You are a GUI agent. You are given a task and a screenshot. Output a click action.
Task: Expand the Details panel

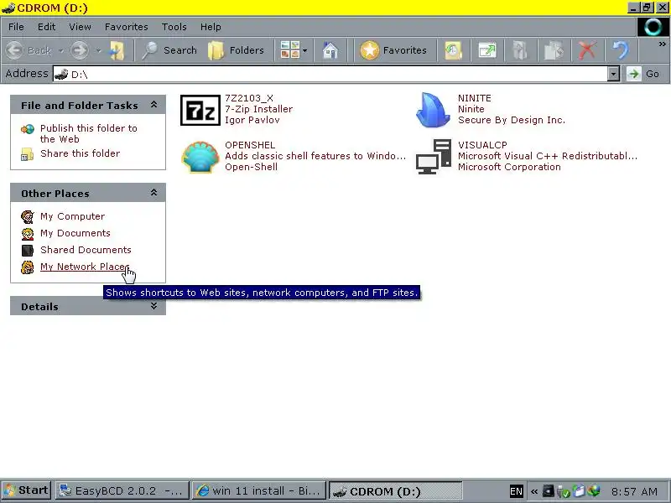coord(153,306)
